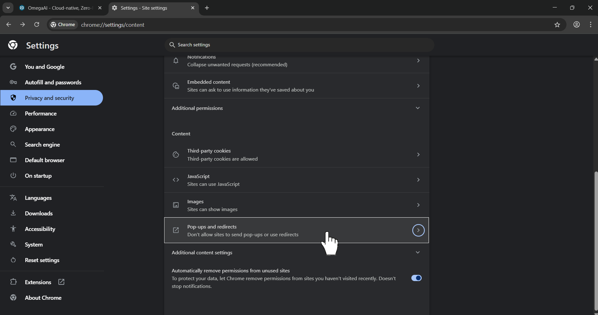Reload the current page
This screenshot has height=315, width=598.
click(x=37, y=25)
